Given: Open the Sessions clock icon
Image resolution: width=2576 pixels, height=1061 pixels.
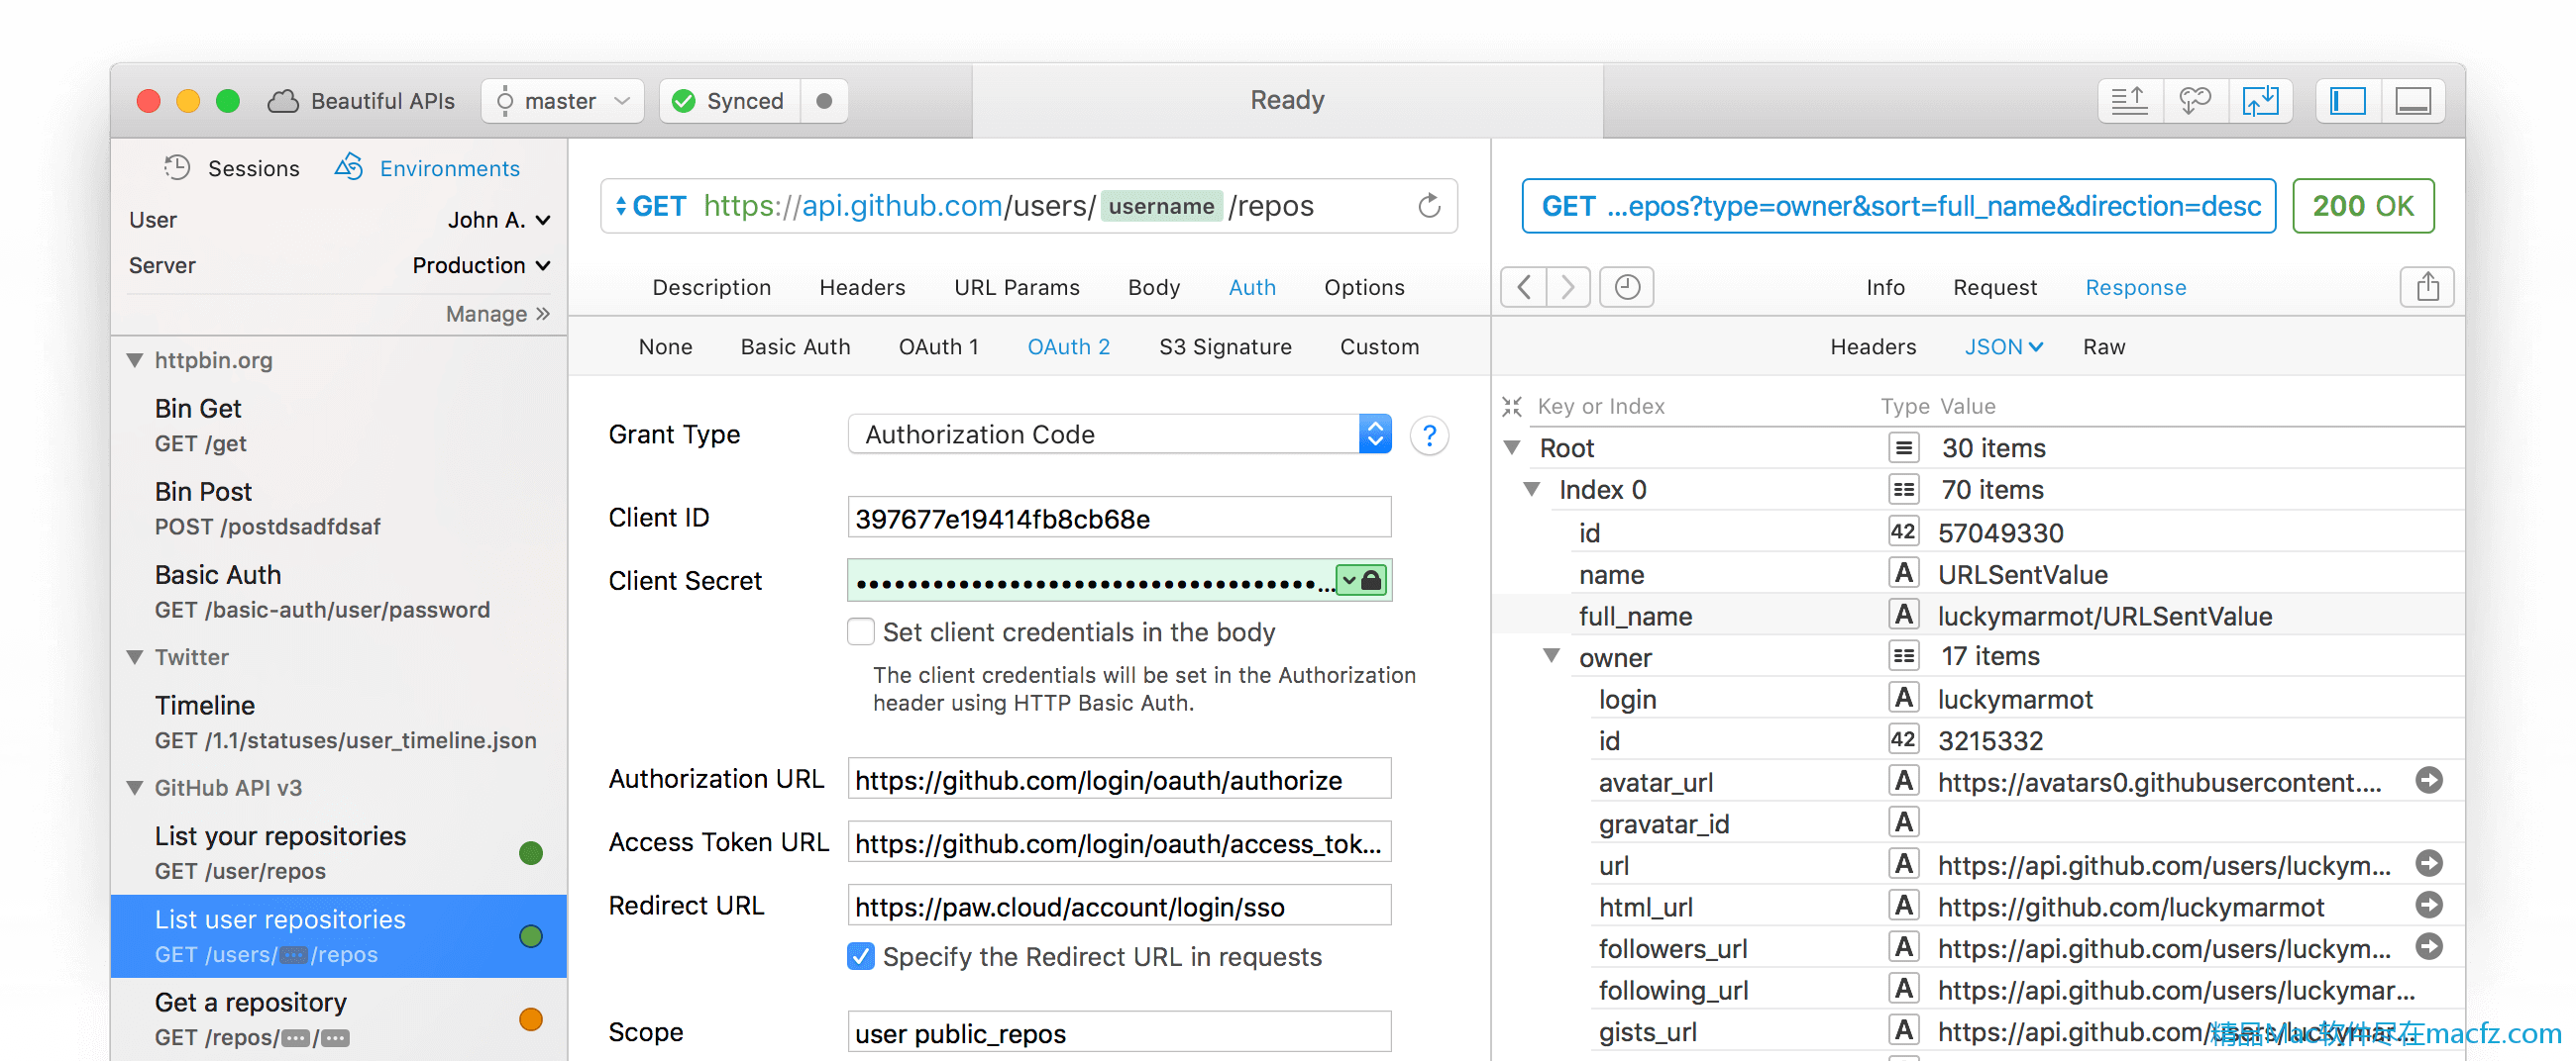Looking at the screenshot, I should [x=177, y=168].
